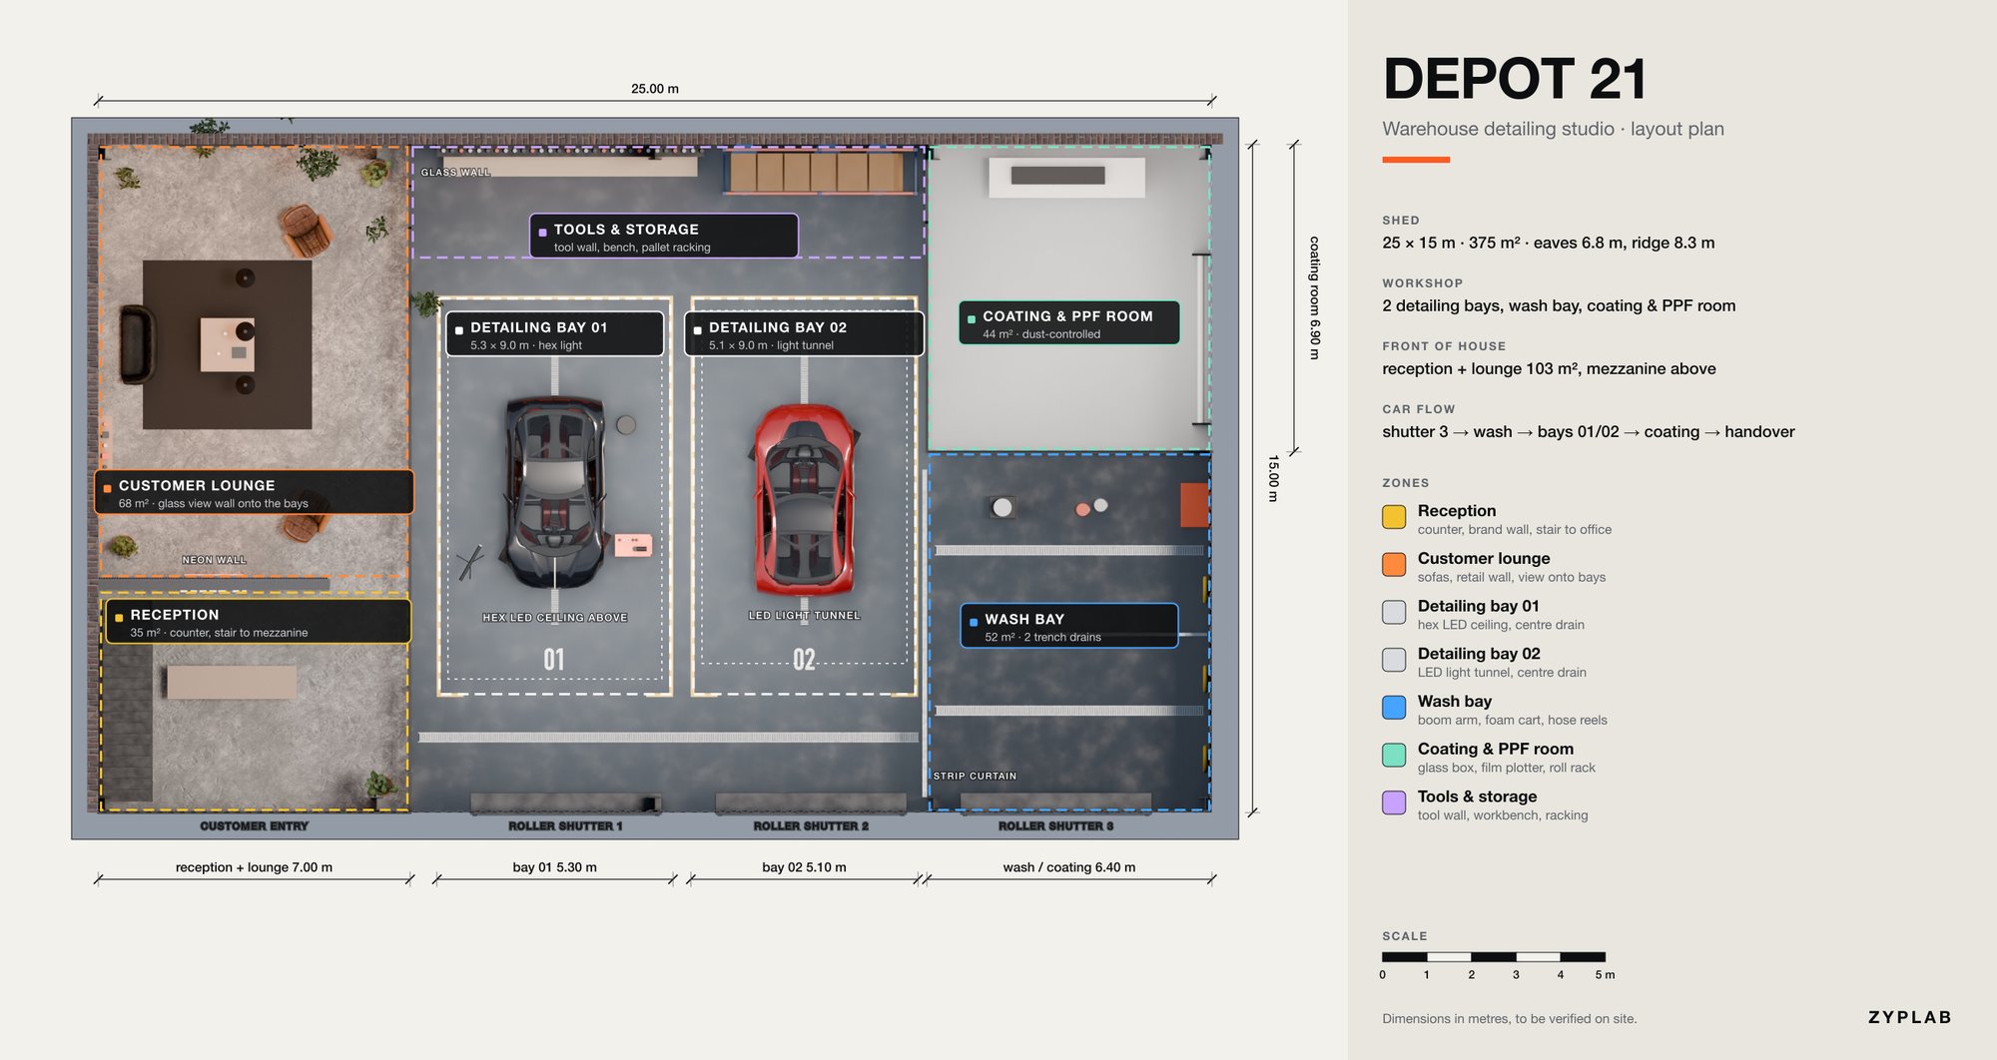Click the yellow Reception zone swatch
The image size is (1997, 1060).
(x=1394, y=517)
